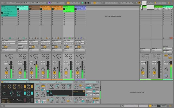Select envelope 2 in Echo Bells
This screenshot has width=174, height=108.
48,95
